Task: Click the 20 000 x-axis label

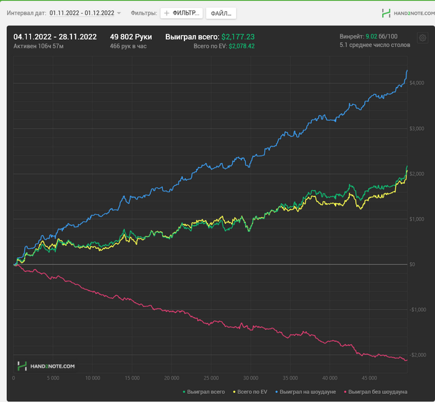Action: coord(172,378)
